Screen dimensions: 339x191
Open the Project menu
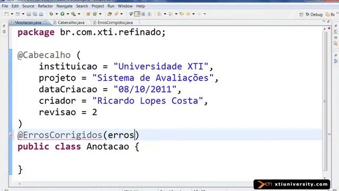click(97, 6)
